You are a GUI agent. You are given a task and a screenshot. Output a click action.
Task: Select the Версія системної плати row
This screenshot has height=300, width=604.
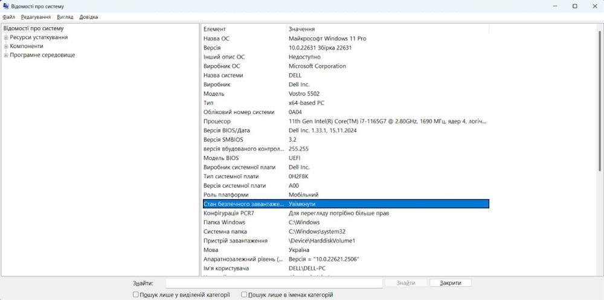click(346, 186)
